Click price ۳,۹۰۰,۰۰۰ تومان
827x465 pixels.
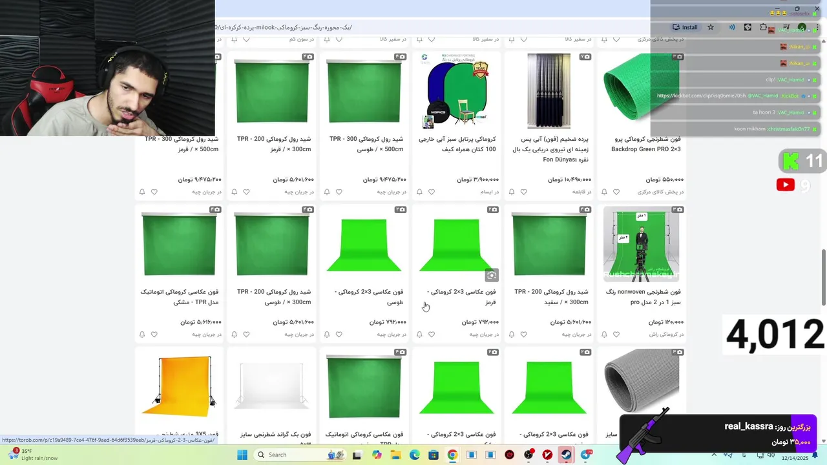(477, 180)
